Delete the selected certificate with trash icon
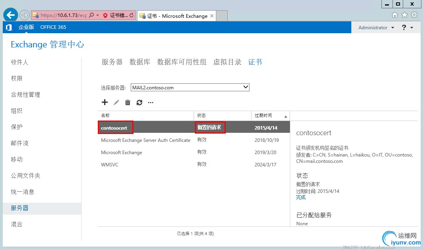The width and height of the screenshot is (423, 249). tap(128, 102)
